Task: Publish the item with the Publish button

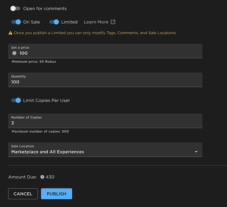Action: click(56, 194)
